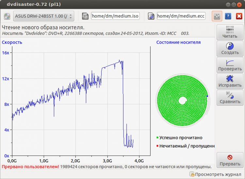The height and width of the screenshot is (179, 245).
Task: Open the ECC file chooser icon
Action: click(x=151, y=16)
